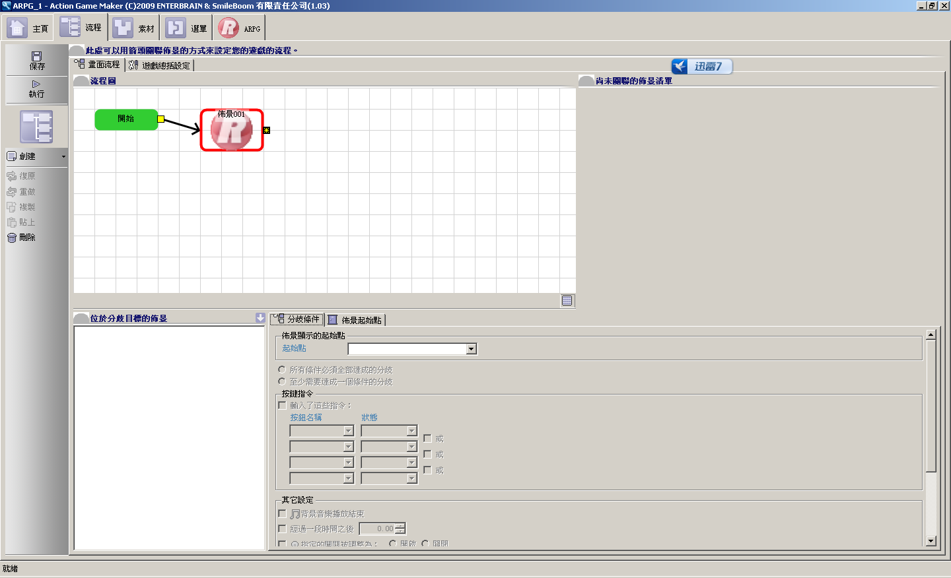Select the 佈景起始點 tab
The height and width of the screenshot is (578, 951).
[x=355, y=320]
